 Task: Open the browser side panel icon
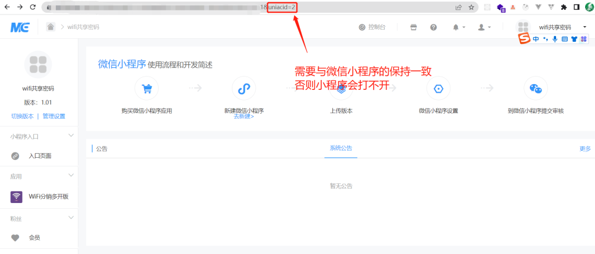576,7
